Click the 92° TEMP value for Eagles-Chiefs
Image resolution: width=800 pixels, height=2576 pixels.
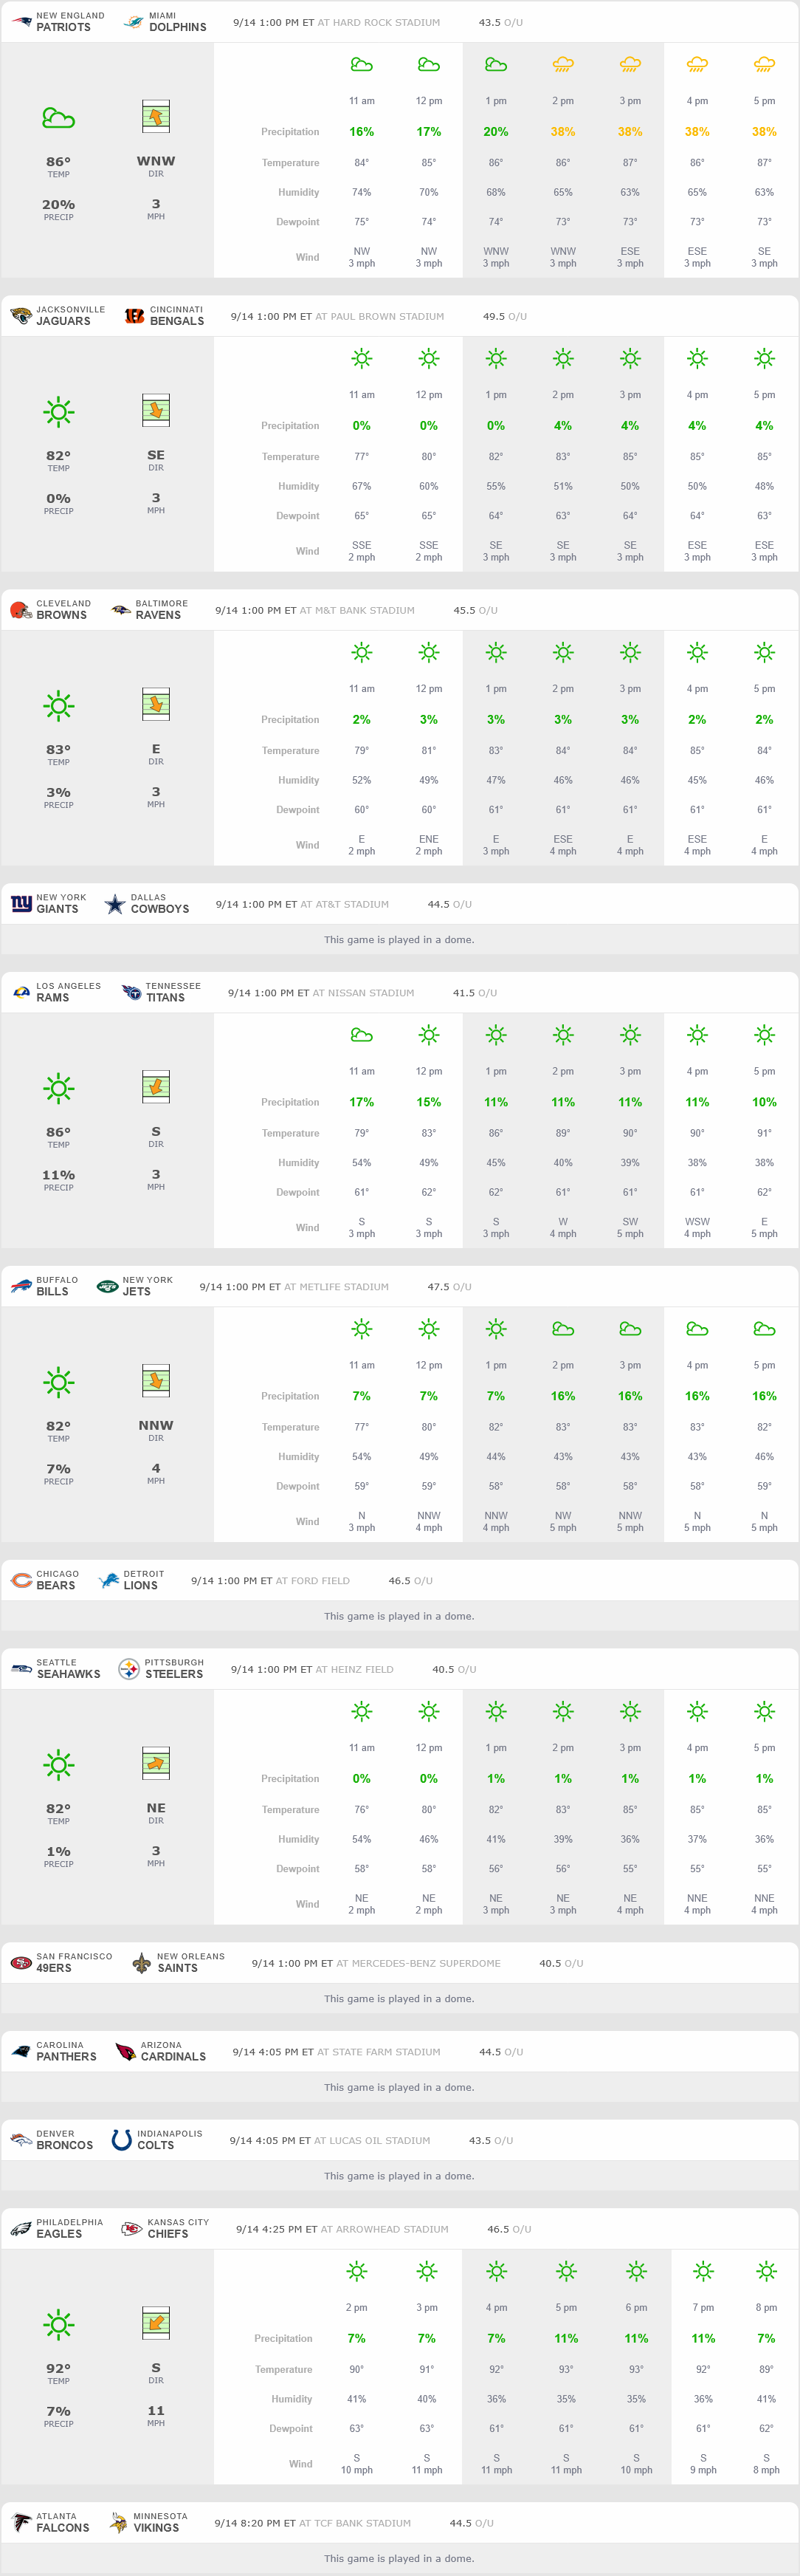pos(58,2368)
